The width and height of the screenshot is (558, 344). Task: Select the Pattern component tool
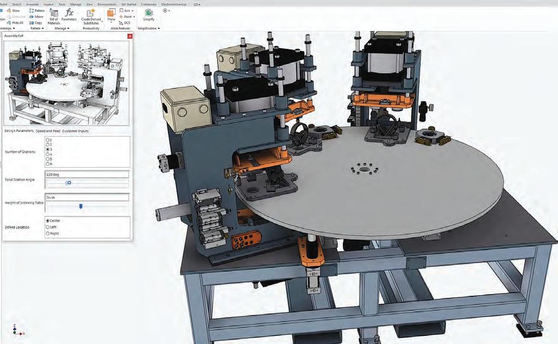click(36, 11)
